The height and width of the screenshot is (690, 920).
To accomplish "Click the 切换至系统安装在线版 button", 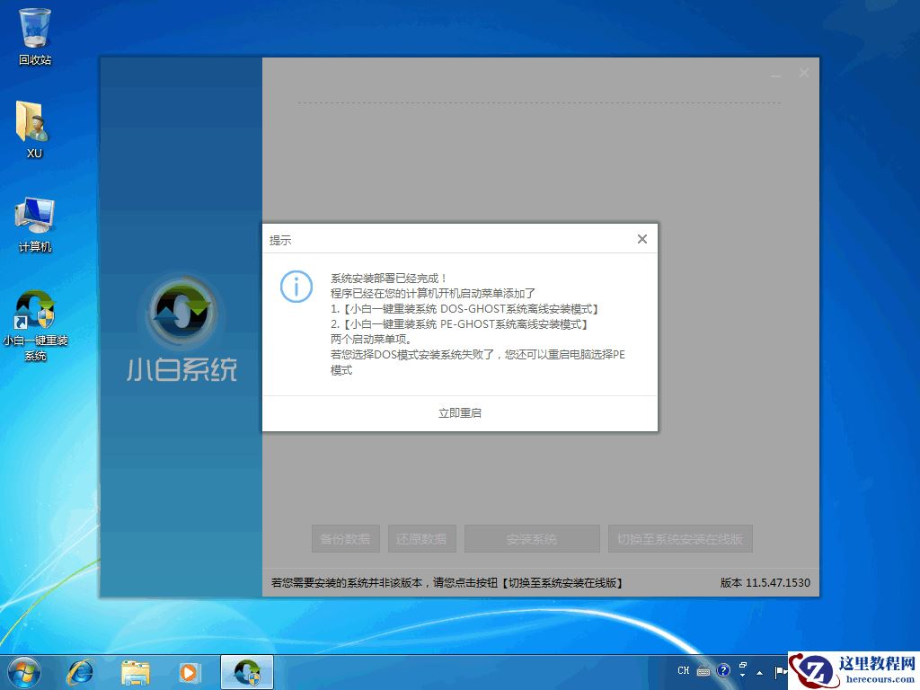I will (x=680, y=539).
